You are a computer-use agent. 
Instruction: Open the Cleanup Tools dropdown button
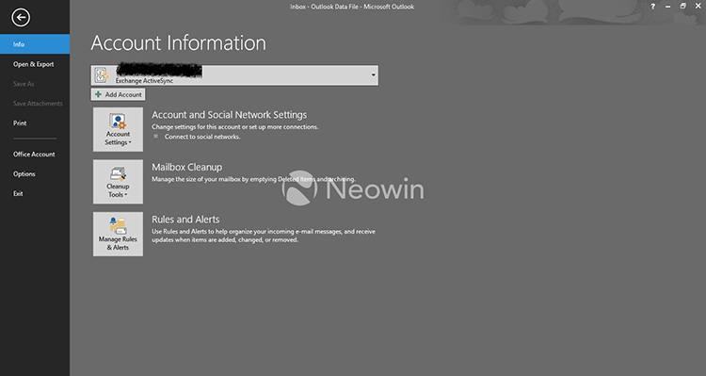click(118, 182)
